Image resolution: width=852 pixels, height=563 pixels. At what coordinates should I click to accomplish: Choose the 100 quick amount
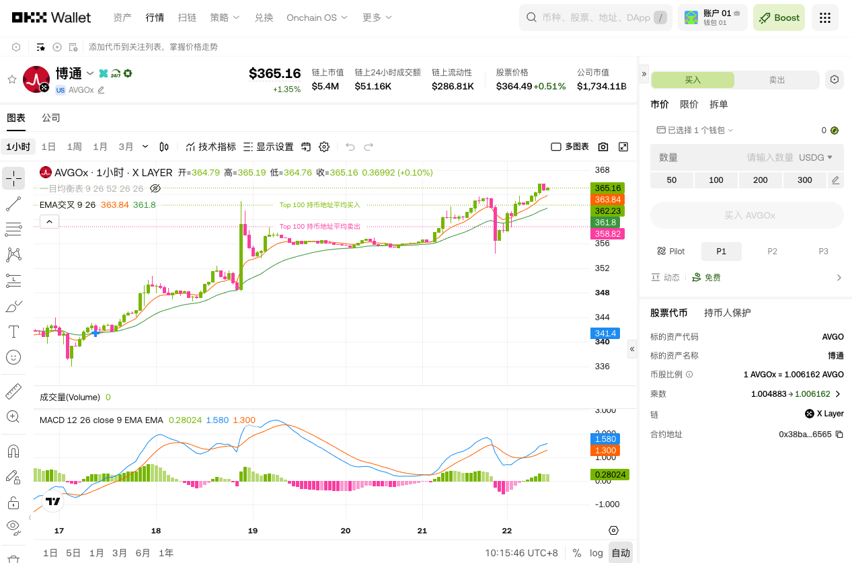coord(716,180)
